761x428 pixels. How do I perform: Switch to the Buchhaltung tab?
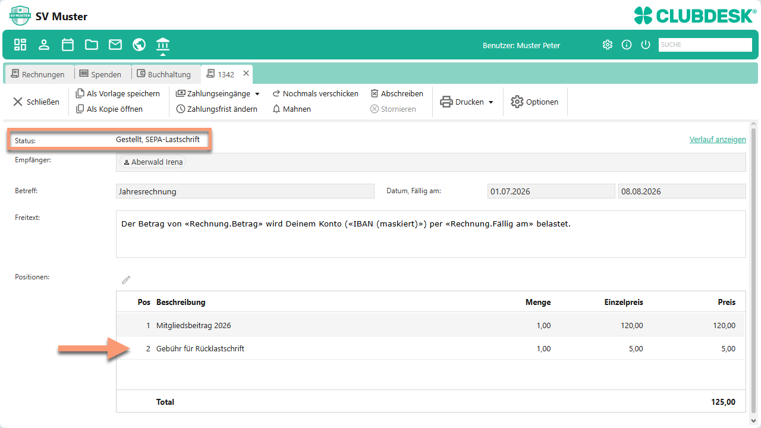pos(164,74)
